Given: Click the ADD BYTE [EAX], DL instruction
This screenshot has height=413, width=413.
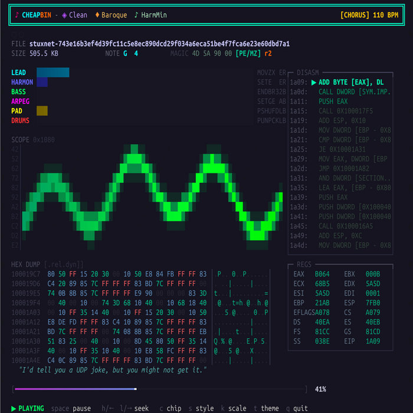Looking at the screenshot, I should point(351,82).
